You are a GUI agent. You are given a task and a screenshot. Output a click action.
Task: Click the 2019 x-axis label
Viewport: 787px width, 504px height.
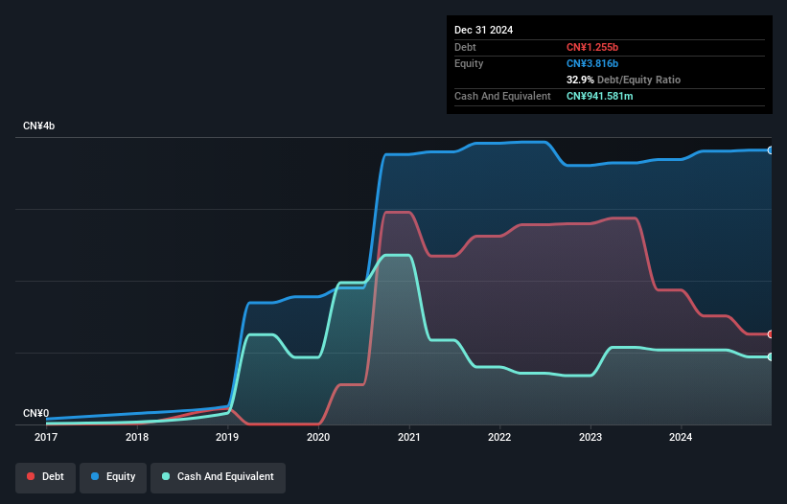point(227,437)
